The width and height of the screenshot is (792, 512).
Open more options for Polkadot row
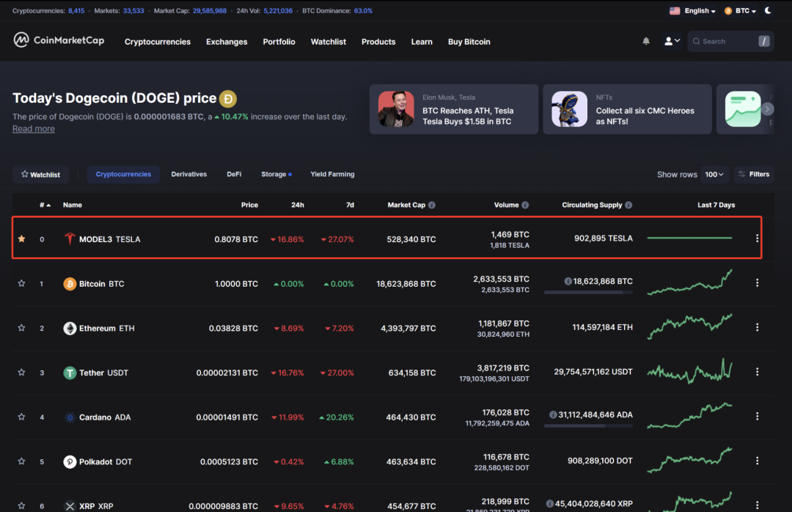(757, 461)
